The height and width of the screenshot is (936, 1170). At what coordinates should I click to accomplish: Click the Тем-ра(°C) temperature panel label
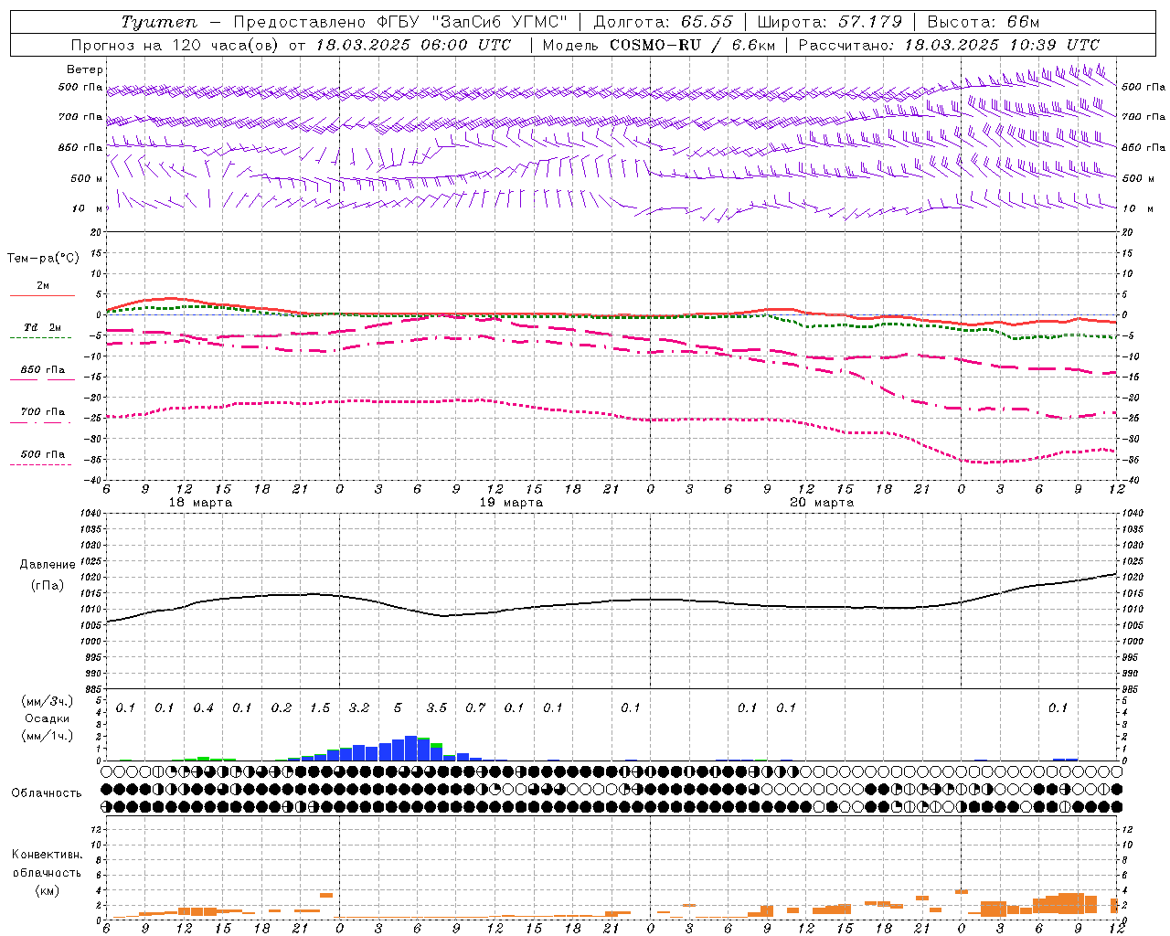tap(43, 259)
